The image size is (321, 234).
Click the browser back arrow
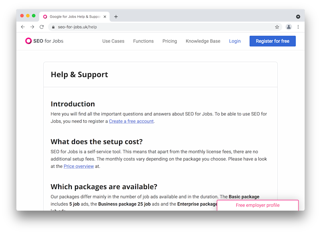click(23, 27)
